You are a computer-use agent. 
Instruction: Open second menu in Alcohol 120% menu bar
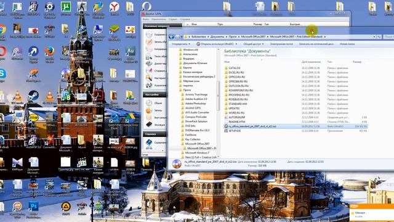click(159, 19)
